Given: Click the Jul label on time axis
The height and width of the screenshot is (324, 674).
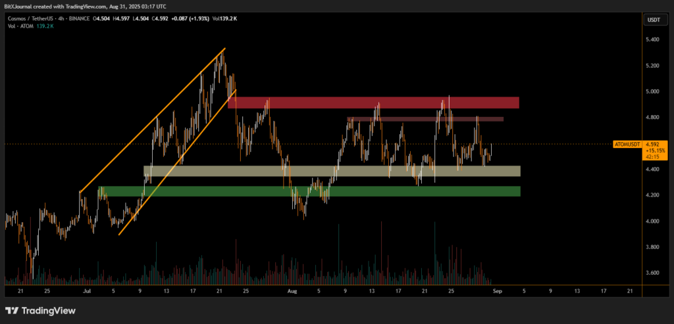Looking at the screenshot, I should pyautogui.click(x=86, y=290).
